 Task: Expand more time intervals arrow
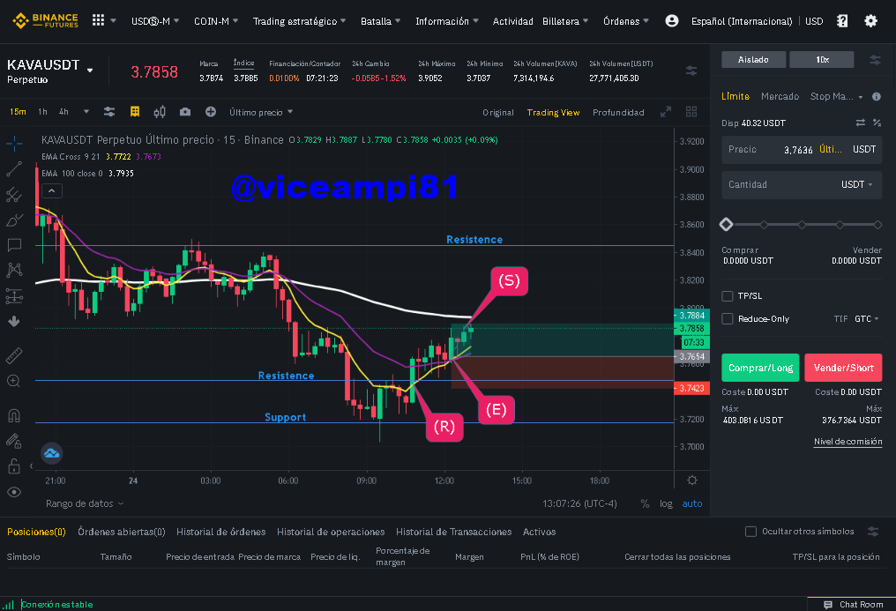click(x=86, y=112)
